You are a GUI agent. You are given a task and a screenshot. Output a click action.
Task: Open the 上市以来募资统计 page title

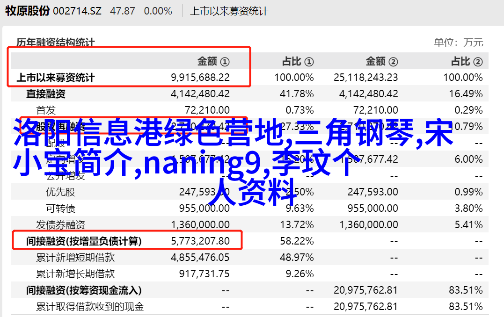tap(229, 11)
